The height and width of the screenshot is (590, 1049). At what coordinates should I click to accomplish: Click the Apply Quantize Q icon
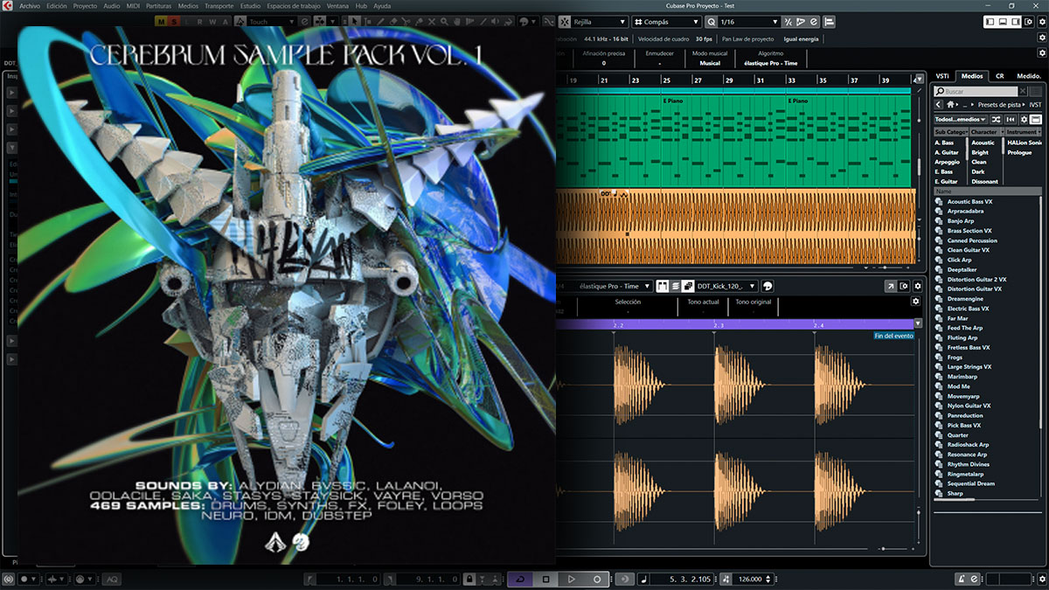[711, 21]
